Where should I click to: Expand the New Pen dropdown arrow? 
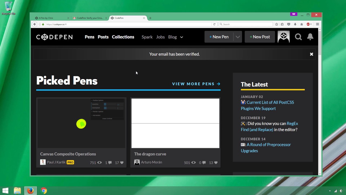[238, 37]
